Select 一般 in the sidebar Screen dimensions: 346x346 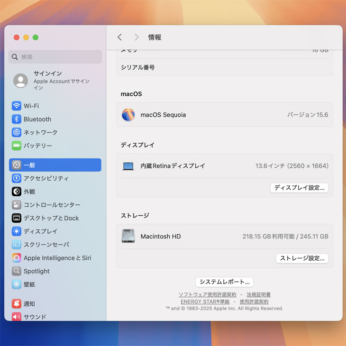[x=55, y=165]
